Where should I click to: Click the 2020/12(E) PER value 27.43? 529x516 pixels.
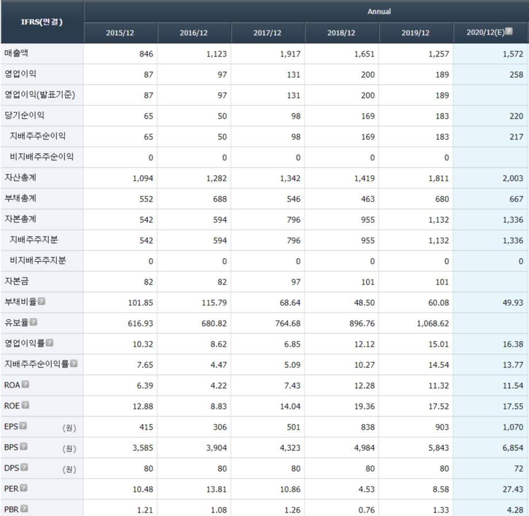513,490
